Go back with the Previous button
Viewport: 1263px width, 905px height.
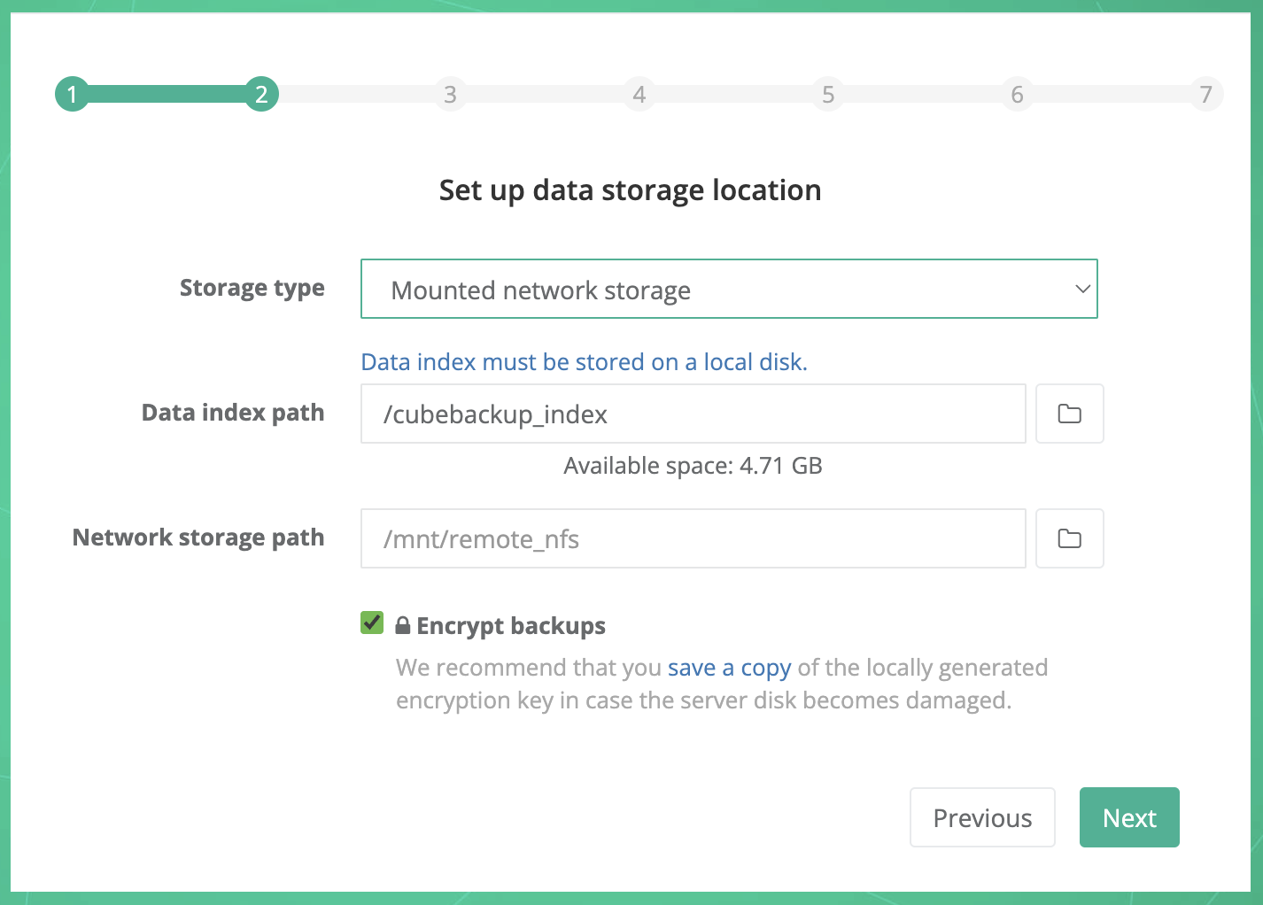pos(982,817)
